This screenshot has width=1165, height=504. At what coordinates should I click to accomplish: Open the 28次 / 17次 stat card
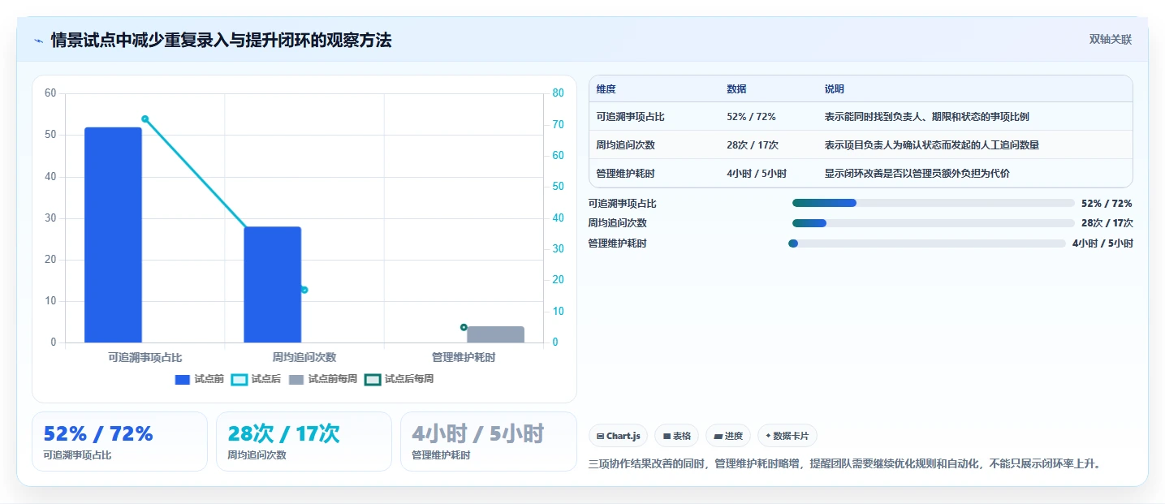304,442
